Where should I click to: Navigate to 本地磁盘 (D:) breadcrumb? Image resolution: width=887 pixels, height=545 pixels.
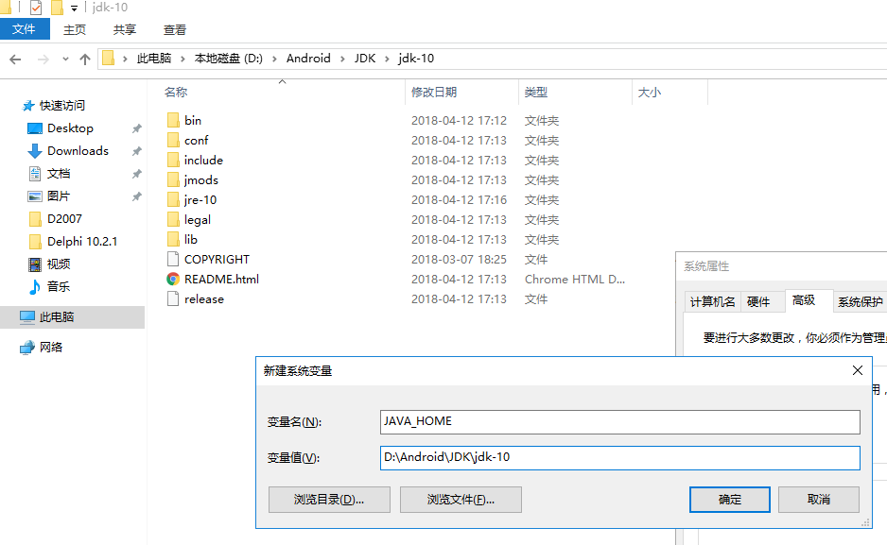[x=229, y=59]
